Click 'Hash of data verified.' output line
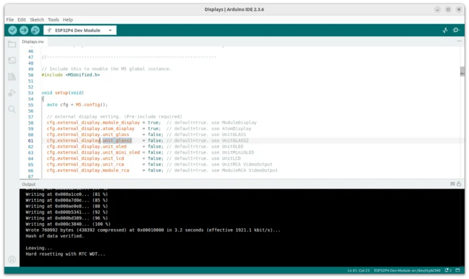This screenshot has height=279, width=469. tap(55, 236)
